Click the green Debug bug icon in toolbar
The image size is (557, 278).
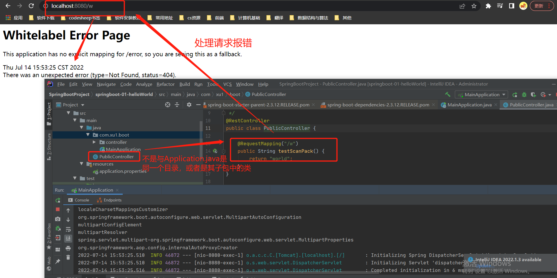[x=524, y=95]
